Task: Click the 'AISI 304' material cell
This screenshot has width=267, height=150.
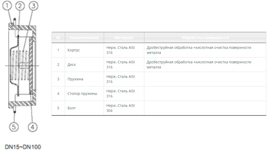Action: point(124,108)
